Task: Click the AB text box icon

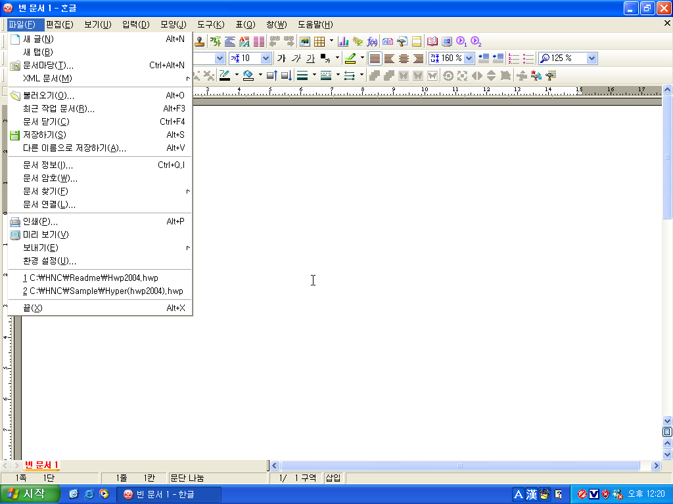Action: 388,41
